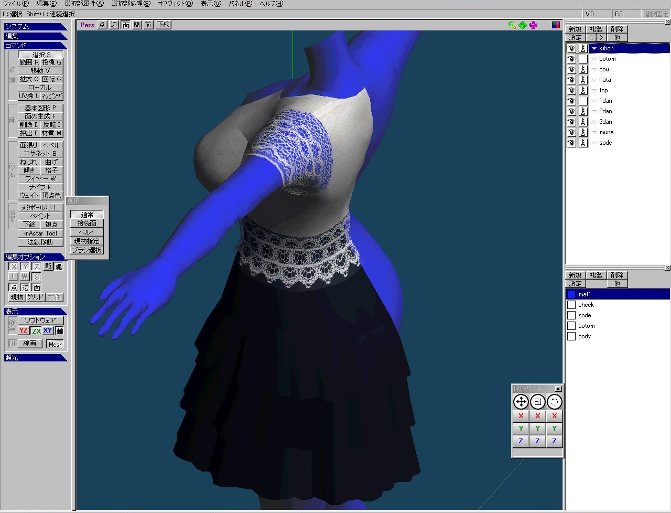Viewport: 671px width, 513px height.
Task: Select the rotate handle in operation panel
Action: pyautogui.click(x=554, y=402)
